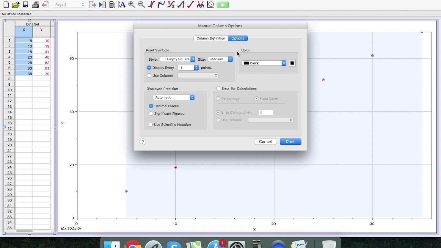441x248 pixels.
Task: Apply Linear Fit with red line icon
Action: (x=191, y=5)
